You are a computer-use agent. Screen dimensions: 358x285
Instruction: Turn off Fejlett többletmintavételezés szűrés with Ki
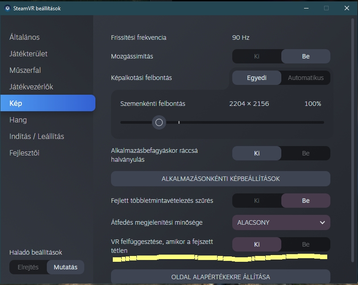[x=257, y=201]
